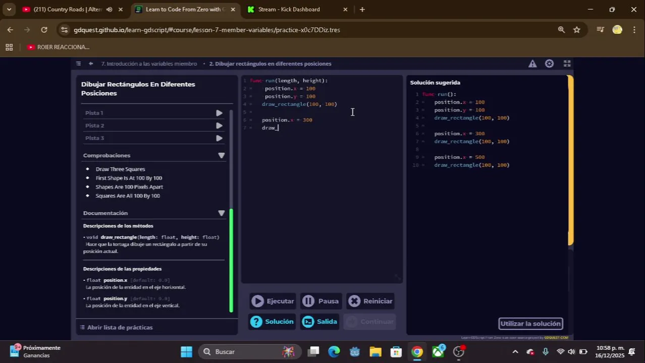Close the Country Roads tab

click(x=120, y=9)
